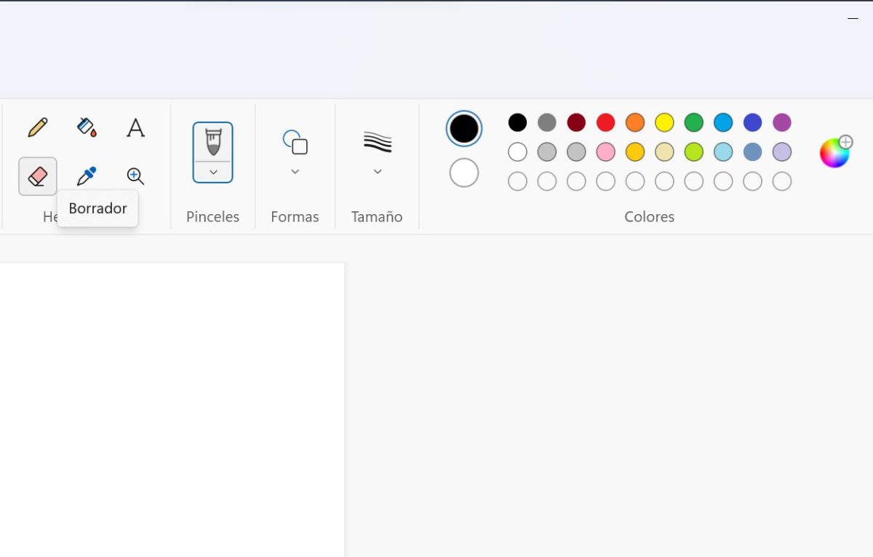Select the Pencil tool
The height and width of the screenshot is (557, 873).
point(38,128)
